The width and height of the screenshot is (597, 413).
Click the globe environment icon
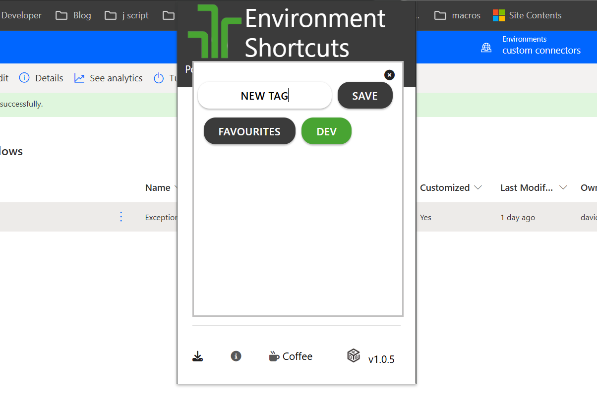pyautogui.click(x=486, y=48)
